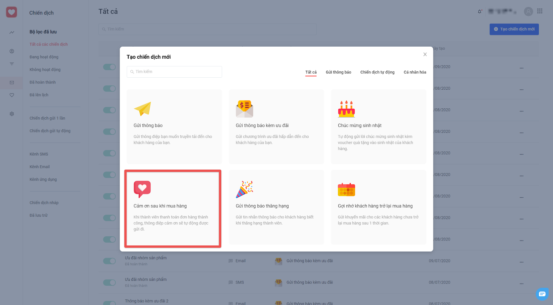The image size is (553, 305).
Task: Click the user avatar icon
Action: click(x=528, y=11)
